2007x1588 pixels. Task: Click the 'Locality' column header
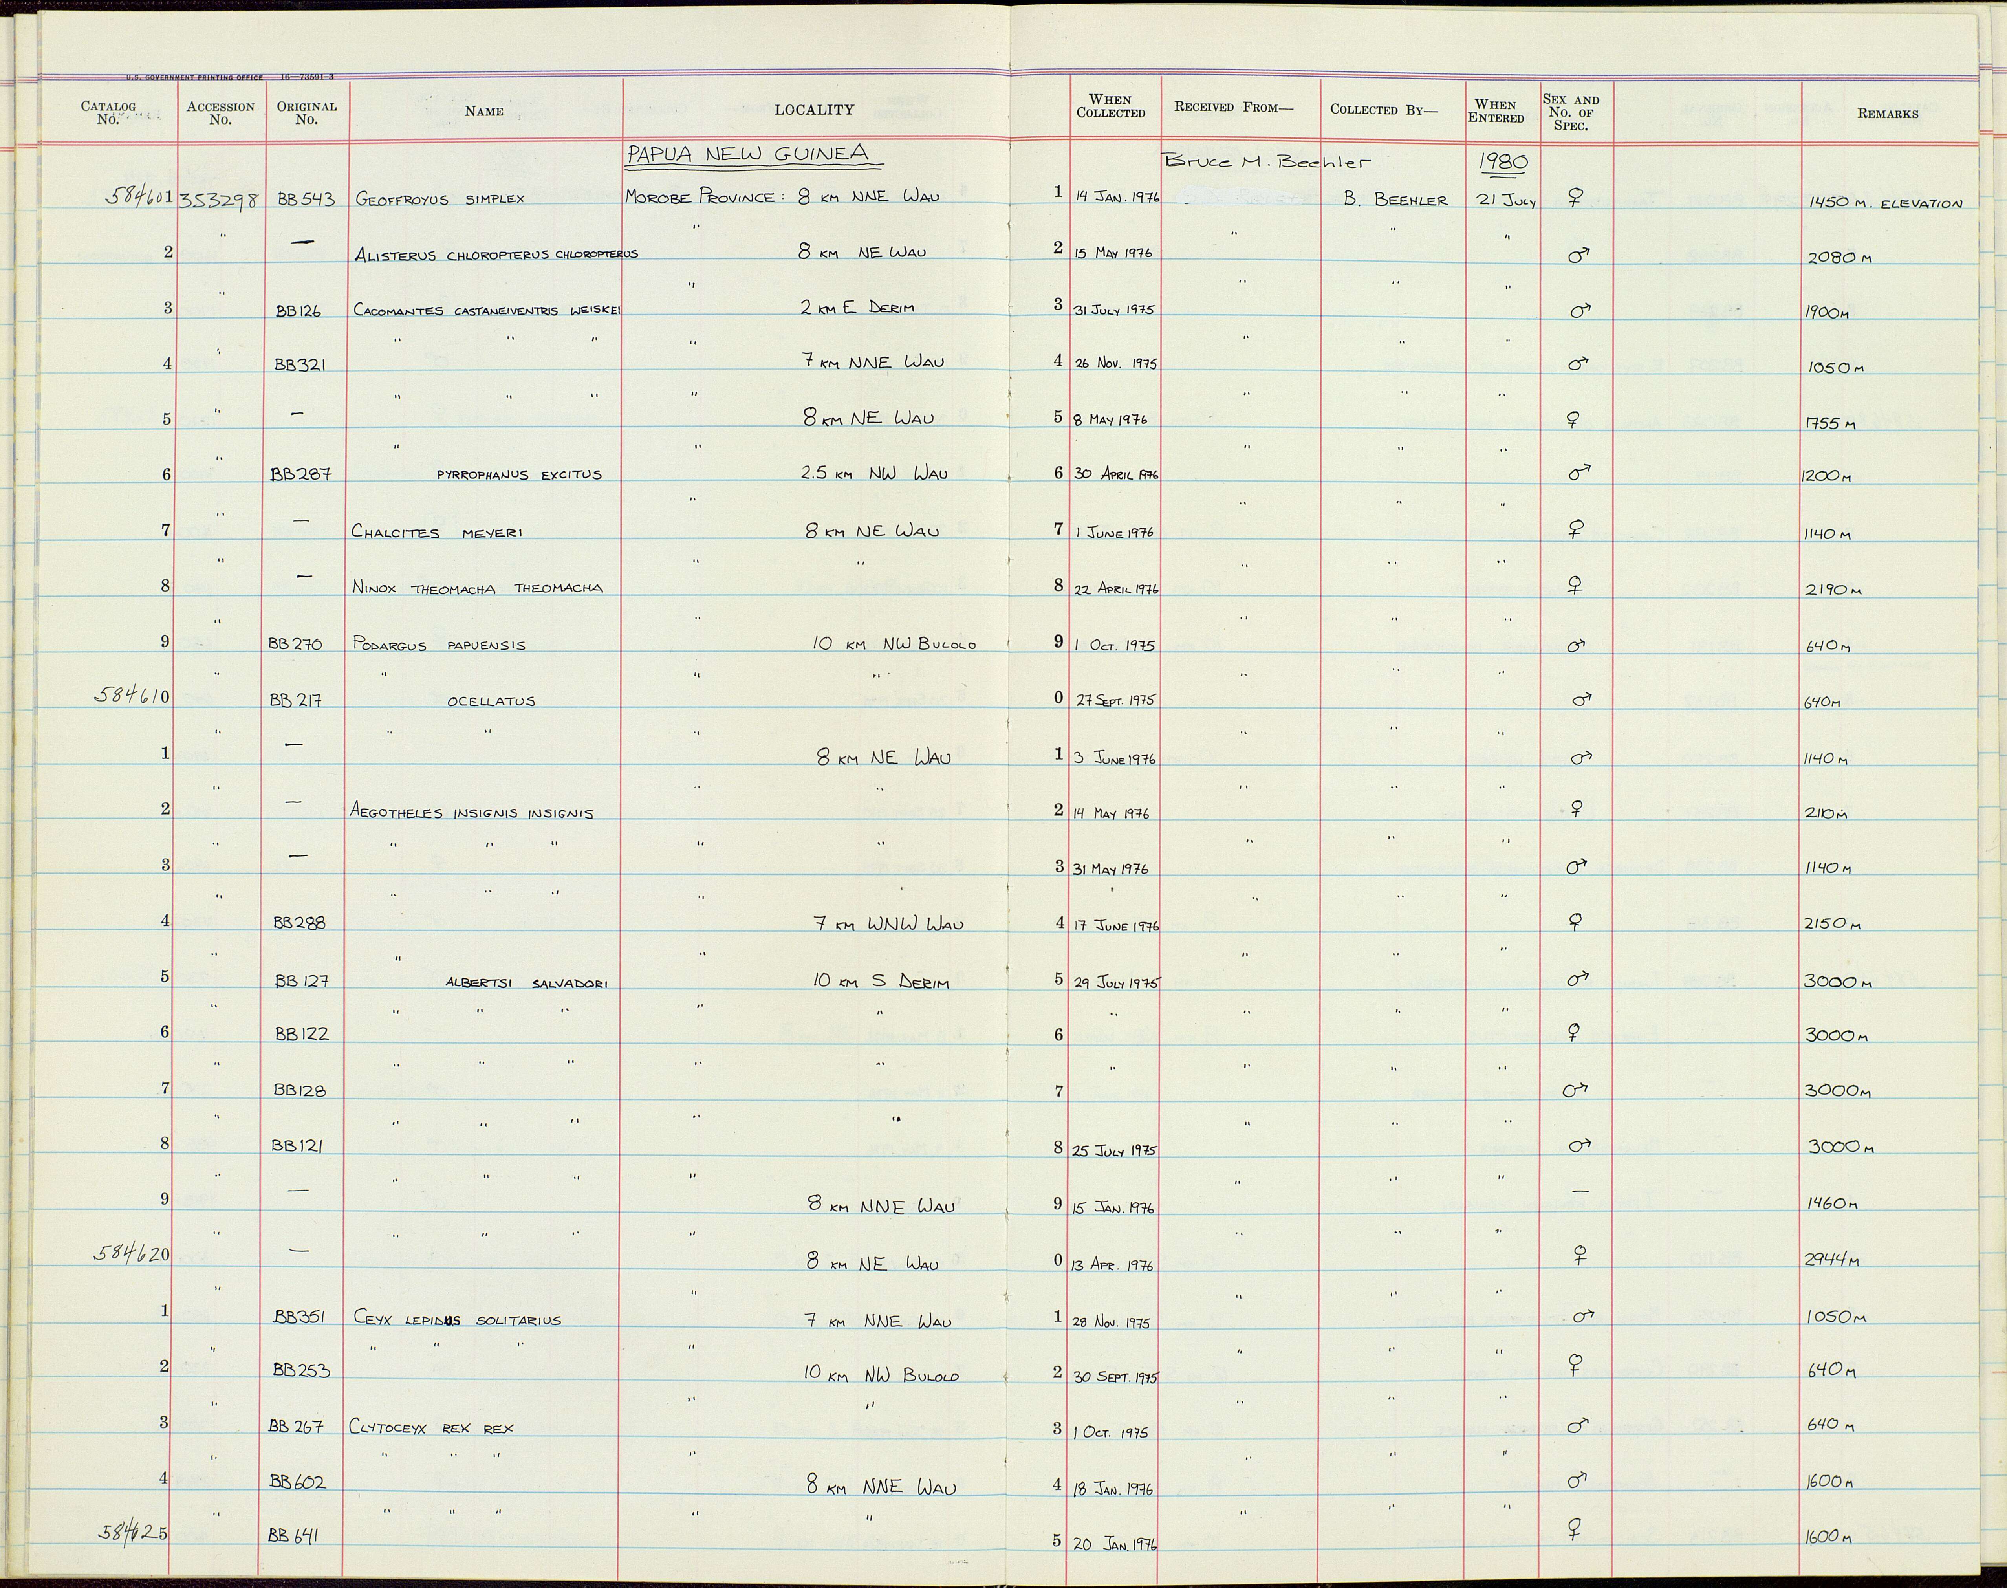point(814,110)
